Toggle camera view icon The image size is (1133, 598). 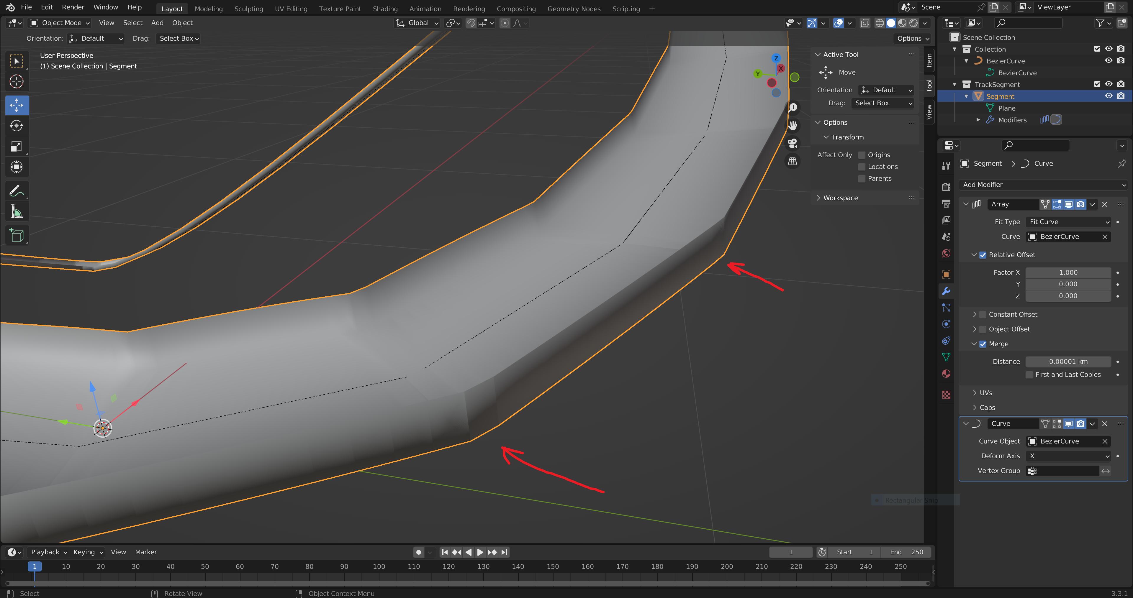(793, 143)
